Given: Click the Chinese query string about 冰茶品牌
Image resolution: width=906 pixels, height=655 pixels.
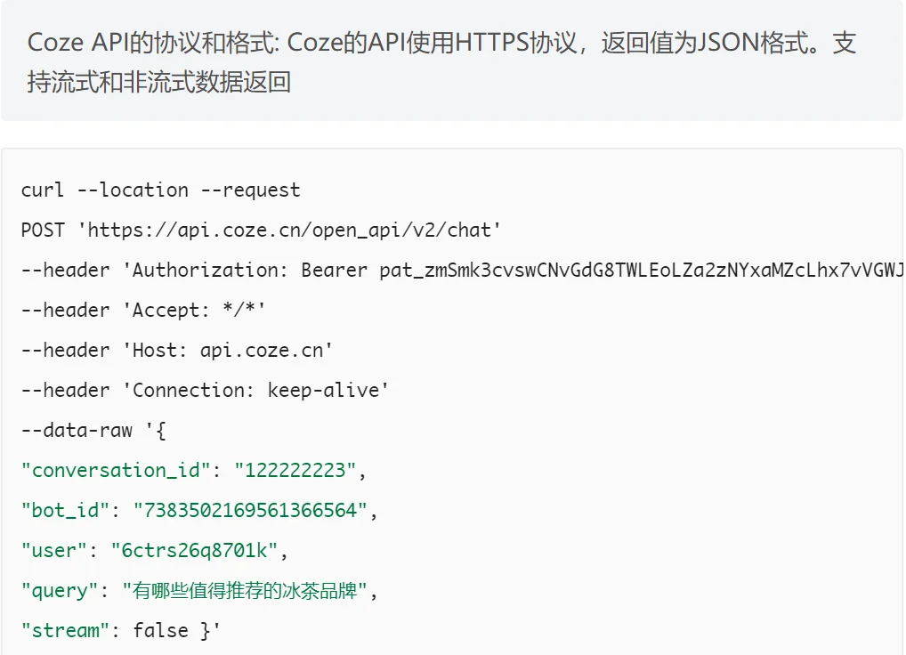Looking at the screenshot, I should point(245,591).
